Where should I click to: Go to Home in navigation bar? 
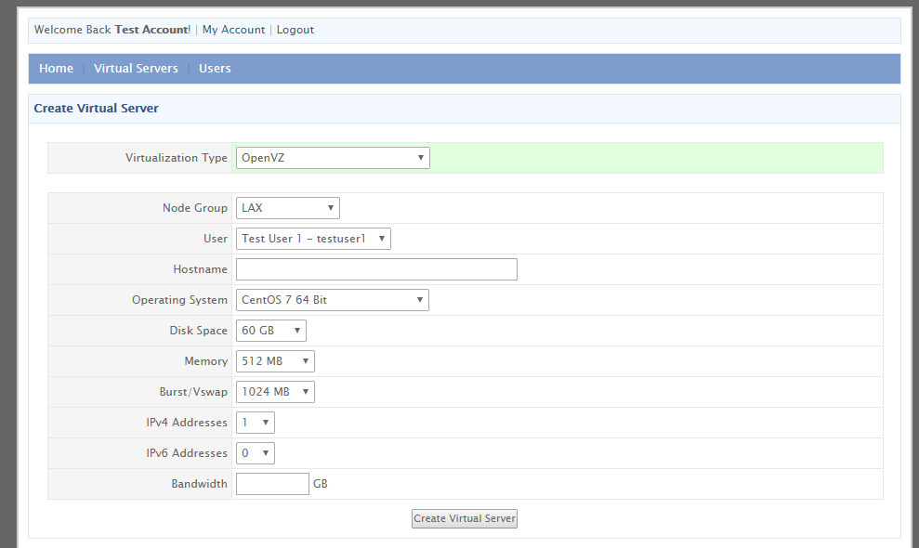[56, 69]
